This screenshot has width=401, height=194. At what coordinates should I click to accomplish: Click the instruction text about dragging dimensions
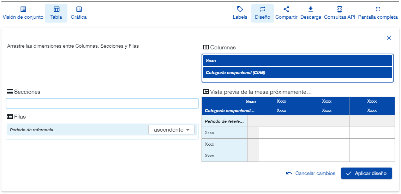(x=73, y=46)
